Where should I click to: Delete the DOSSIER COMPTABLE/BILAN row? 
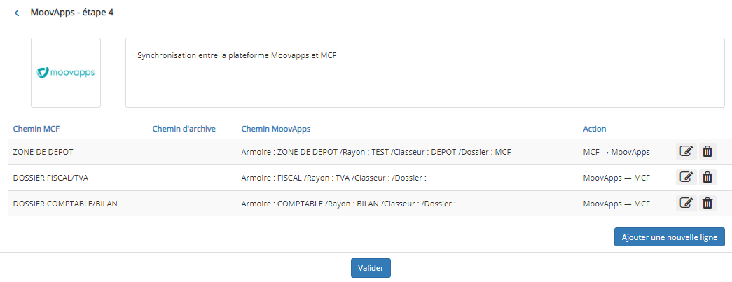707,203
